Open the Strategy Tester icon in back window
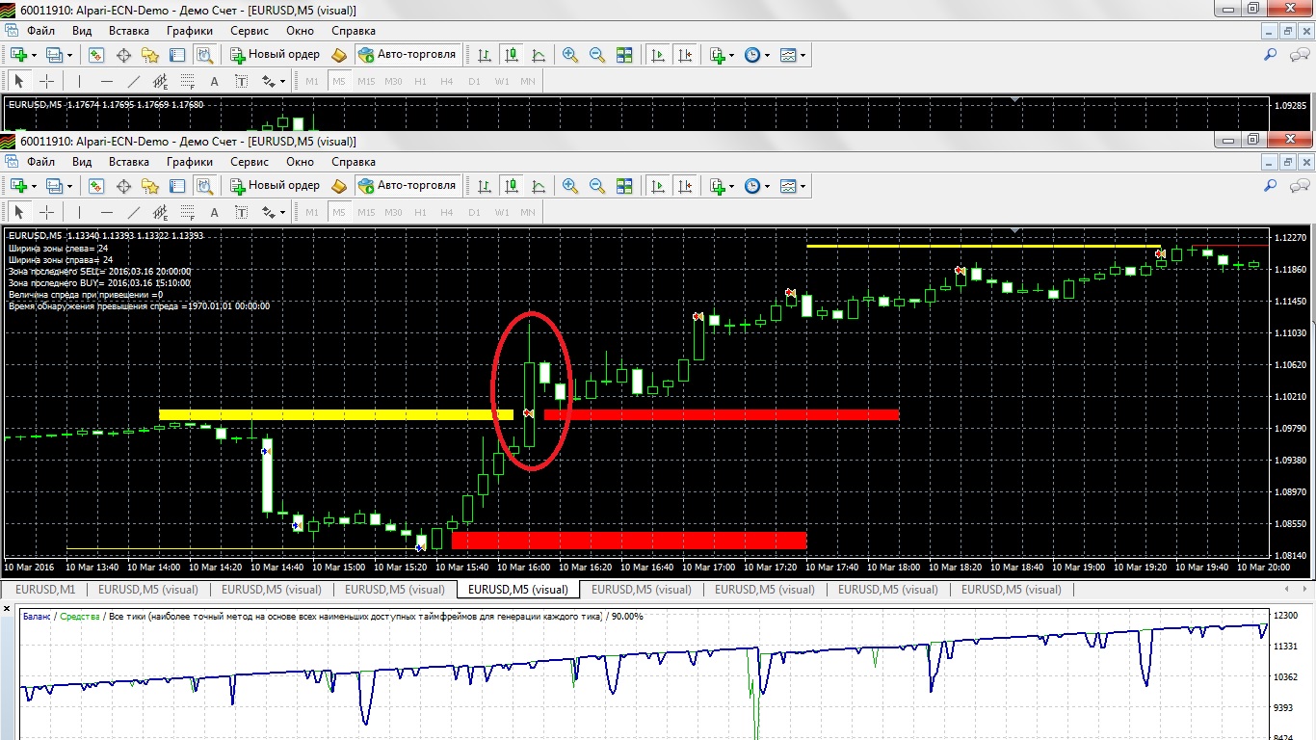1316x740 pixels. coord(204,55)
